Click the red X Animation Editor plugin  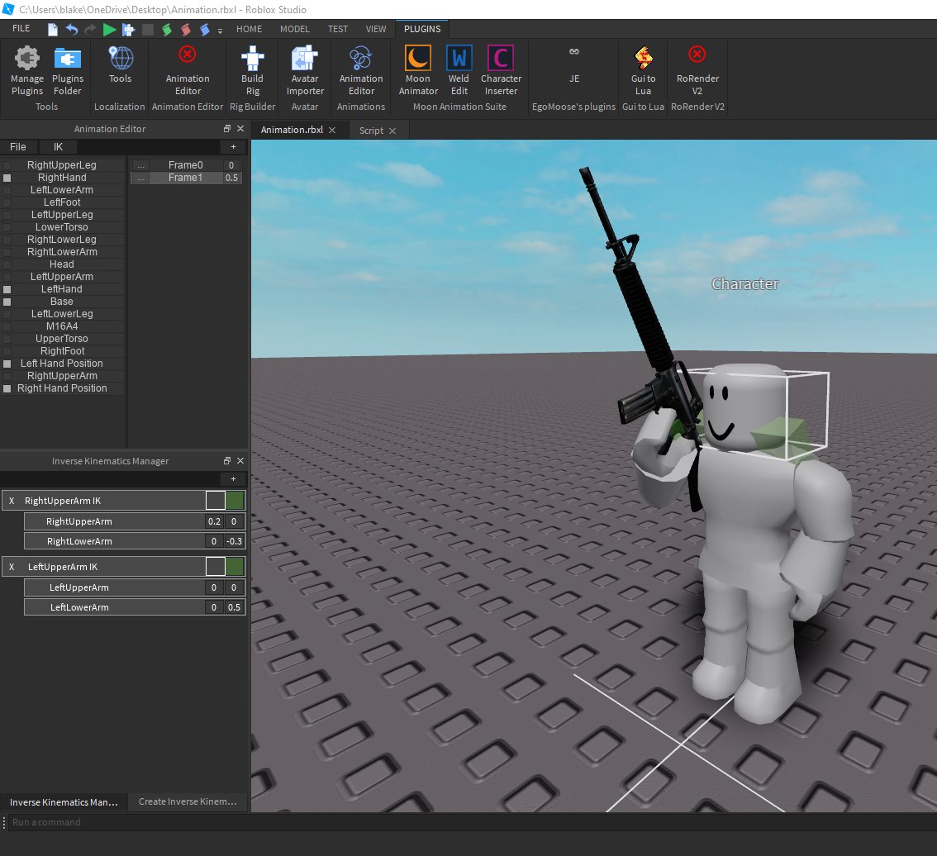188,70
